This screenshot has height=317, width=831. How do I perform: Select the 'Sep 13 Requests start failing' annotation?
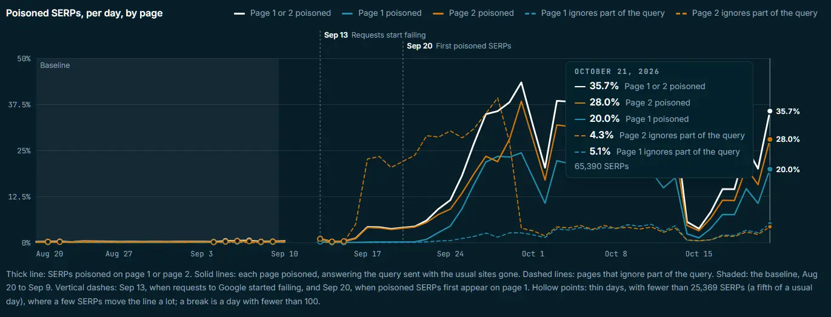pos(375,35)
